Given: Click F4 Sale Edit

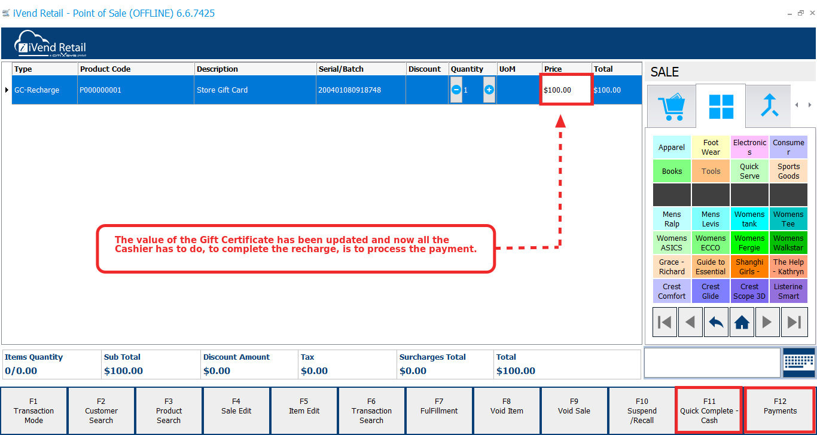Looking at the screenshot, I should click(236, 411).
